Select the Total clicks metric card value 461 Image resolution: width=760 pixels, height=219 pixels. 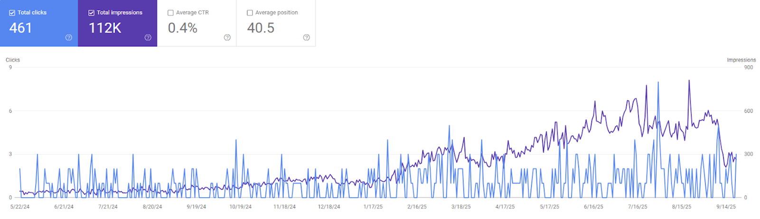(21, 28)
